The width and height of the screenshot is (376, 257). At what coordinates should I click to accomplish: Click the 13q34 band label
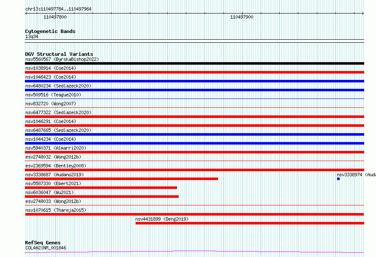tap(32, 36)
